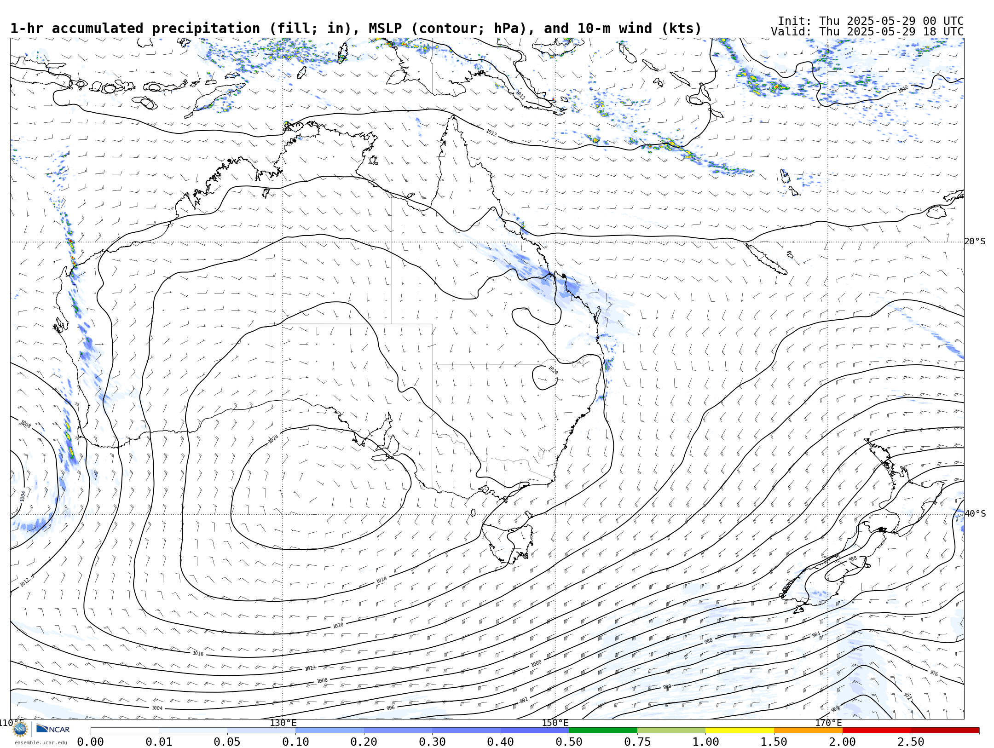
Task: Click the 150°E longitude label
Action: [x=555, y=723]
